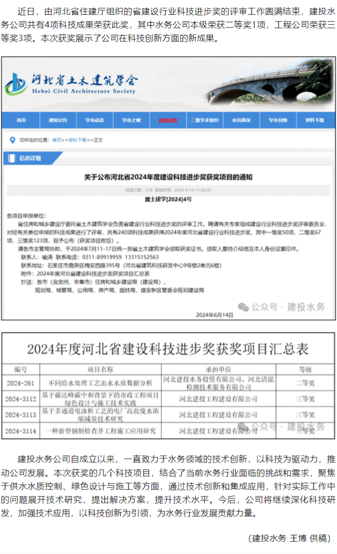Click the 首页 breadcrumb link

pyautogui.click(x=57, y=140)
